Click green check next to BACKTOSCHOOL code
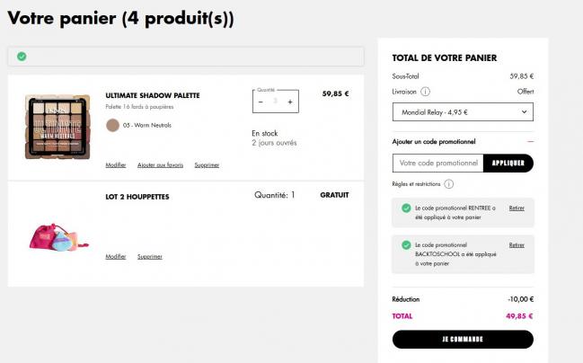Screen dimensions: 583x363 pos(406,244)
